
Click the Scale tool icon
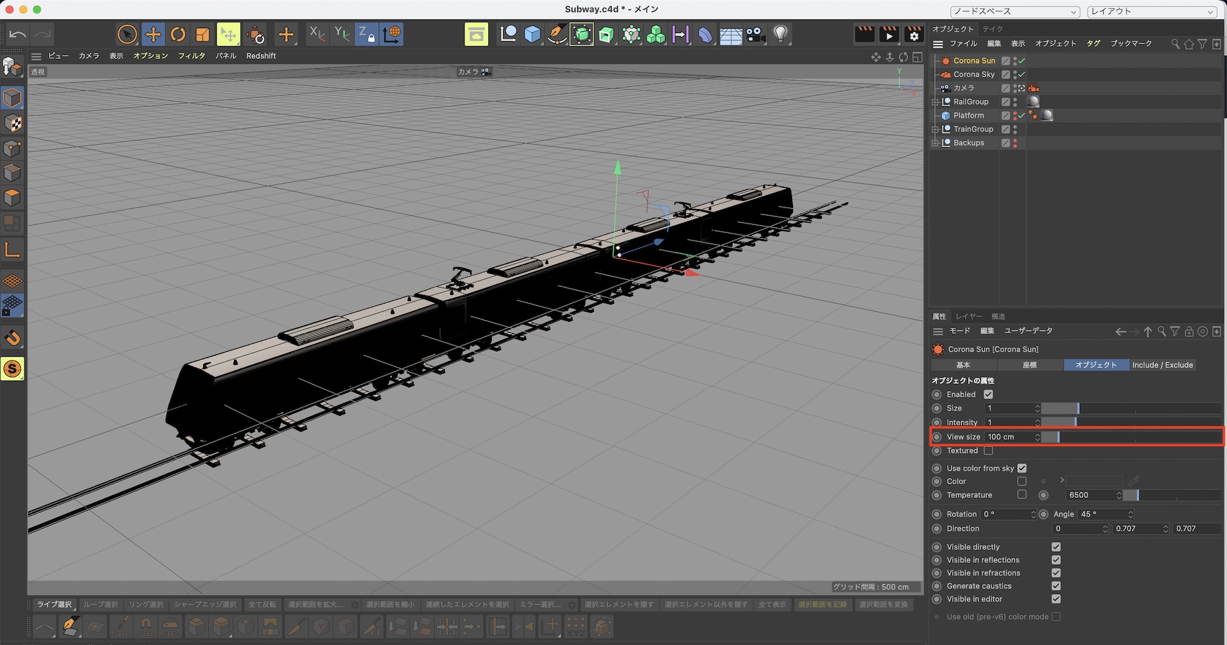coord(202,34)
